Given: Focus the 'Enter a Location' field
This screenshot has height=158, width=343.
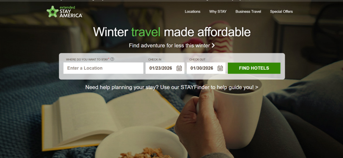Looking at the screenshot, I should [x=104, y=68].
